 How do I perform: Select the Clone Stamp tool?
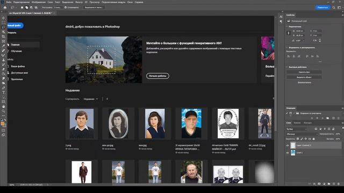tap(3, 60)
